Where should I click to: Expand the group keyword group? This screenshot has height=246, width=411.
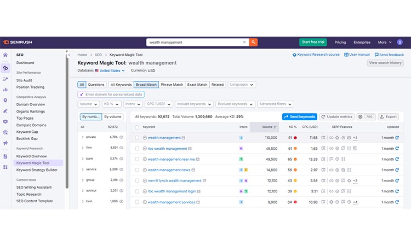tap(83, 180)
